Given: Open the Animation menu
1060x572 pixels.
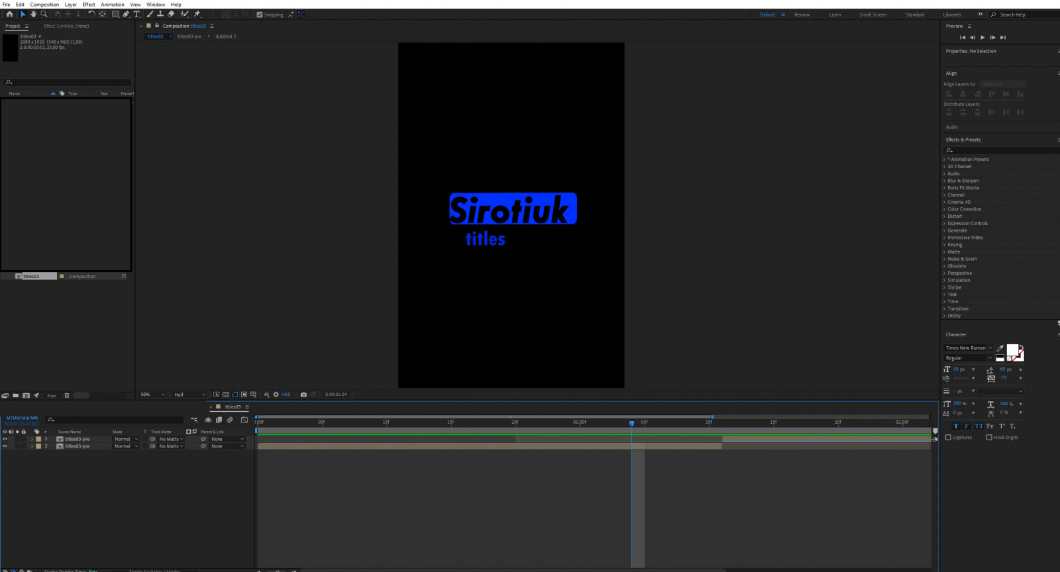Looking at the screenshot, I should click(113, 5).
